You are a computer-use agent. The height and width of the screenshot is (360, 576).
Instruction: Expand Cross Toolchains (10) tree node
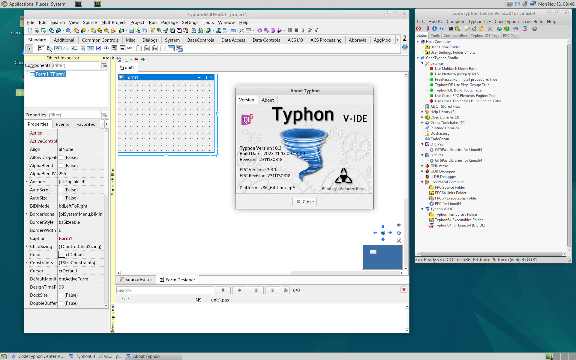click(x=422, y=123)
